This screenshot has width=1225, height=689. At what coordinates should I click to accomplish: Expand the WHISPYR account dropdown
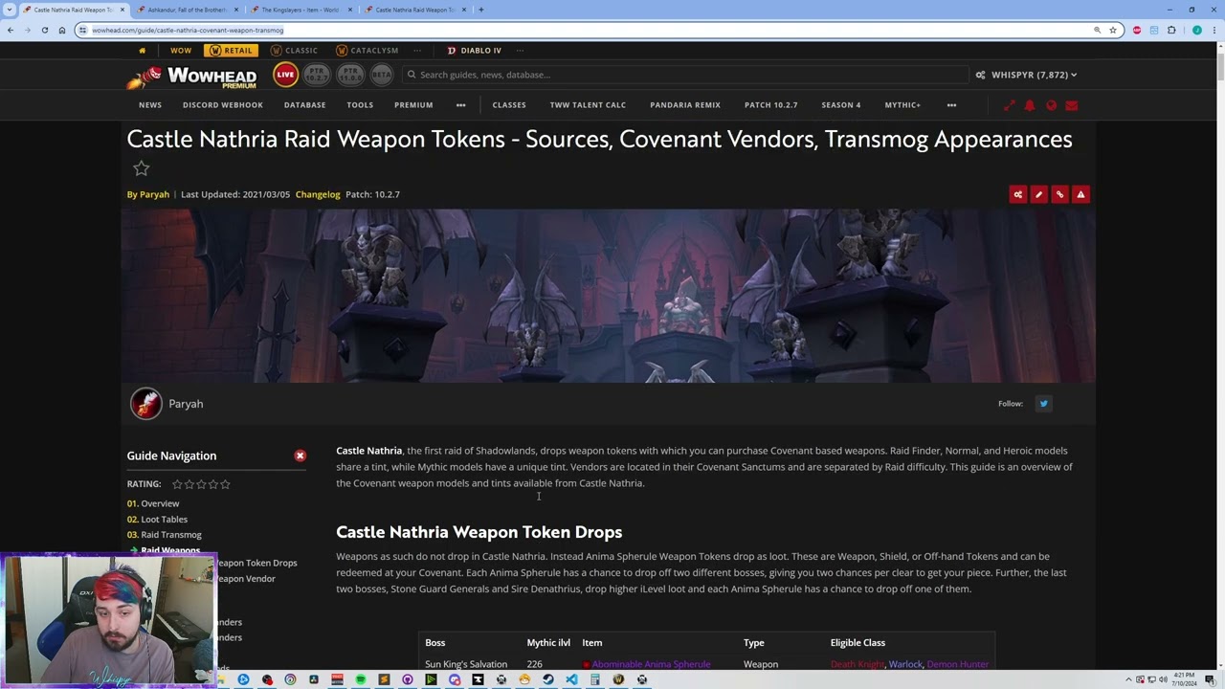click(1034, 75)
